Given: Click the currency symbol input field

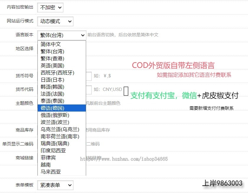Looking at the screenshot, I should tap(88, 76).
